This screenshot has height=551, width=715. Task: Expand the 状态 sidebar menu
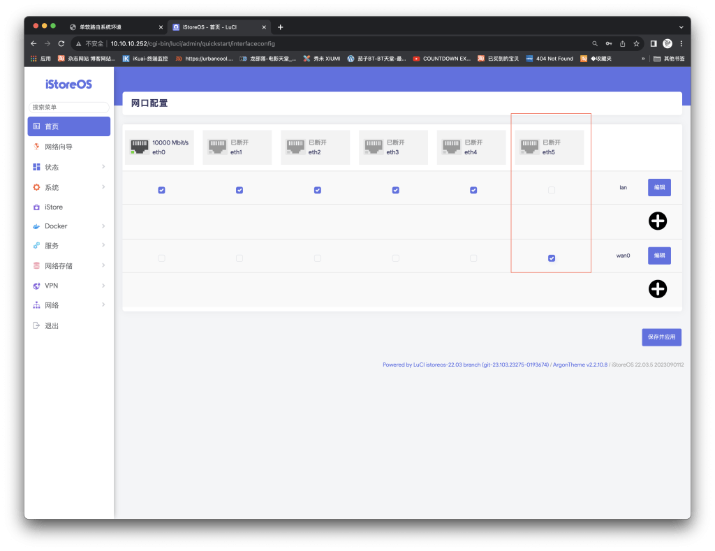pyautogui.click(x=68, y=168)
